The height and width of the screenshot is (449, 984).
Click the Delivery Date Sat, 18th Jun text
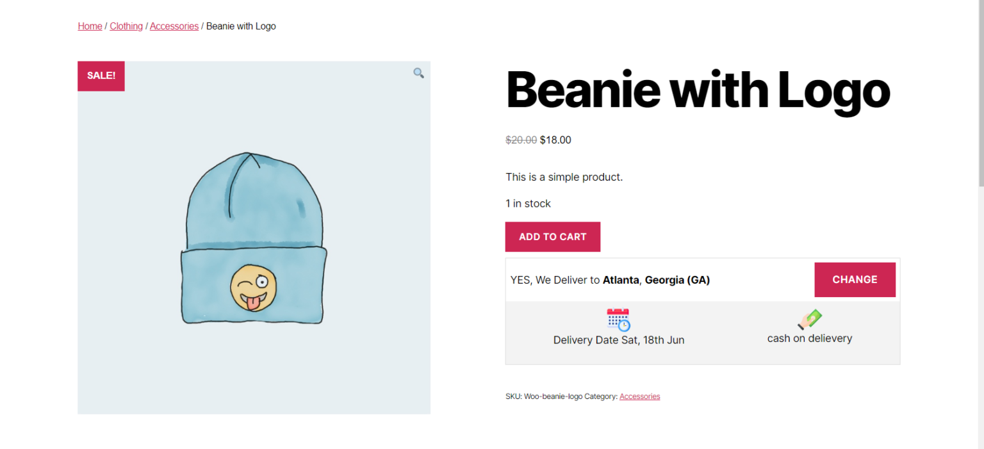tap(619, 339)
